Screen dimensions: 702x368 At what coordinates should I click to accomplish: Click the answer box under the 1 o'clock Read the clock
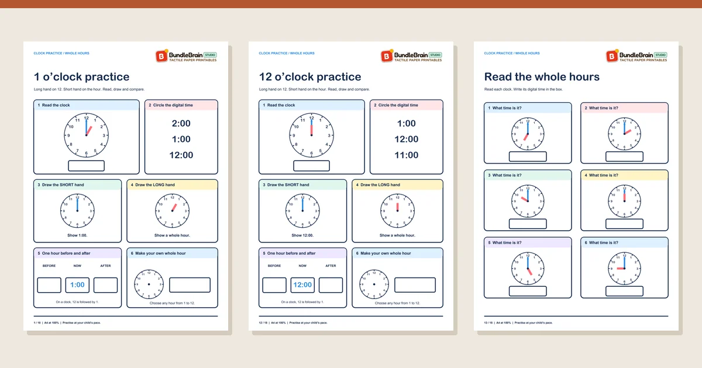pyautogui.click(x=87, y=166)
